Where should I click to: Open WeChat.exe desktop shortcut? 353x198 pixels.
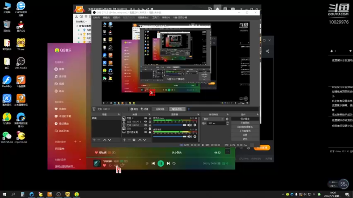[7, 137]
